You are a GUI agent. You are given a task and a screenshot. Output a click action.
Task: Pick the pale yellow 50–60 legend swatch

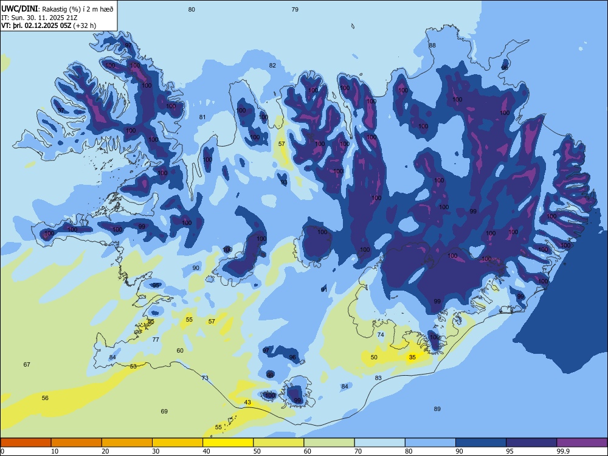[278, 443]
